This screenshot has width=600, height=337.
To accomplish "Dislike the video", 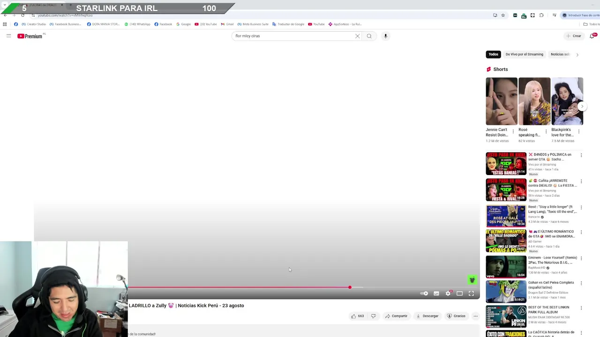I will 373,316.
